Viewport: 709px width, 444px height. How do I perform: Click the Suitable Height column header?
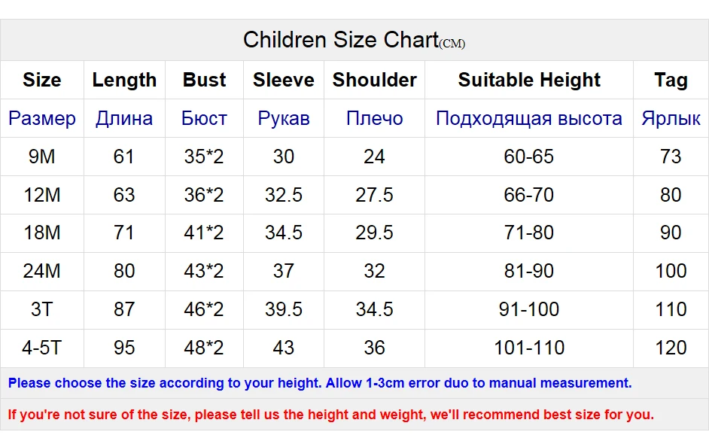tap(529, 80)
